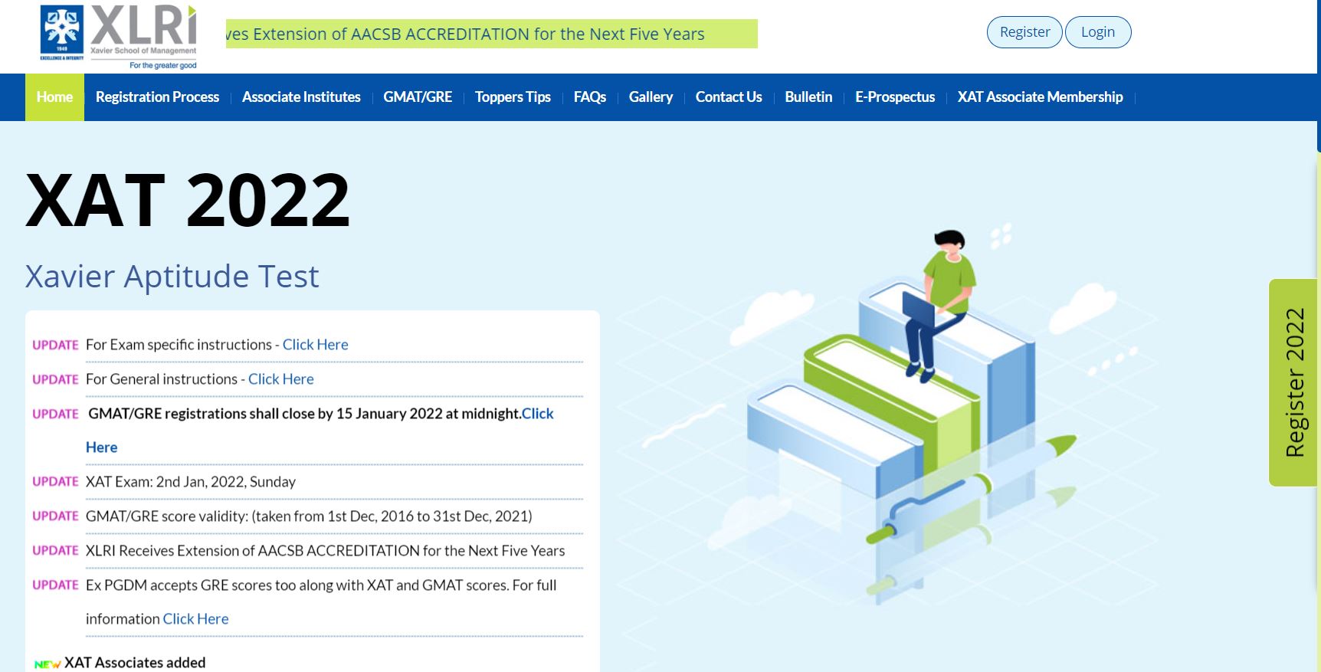The image size is (1321, 672).
Task: Select the GMAT/GRE menu item
Action: coord(418,97)
